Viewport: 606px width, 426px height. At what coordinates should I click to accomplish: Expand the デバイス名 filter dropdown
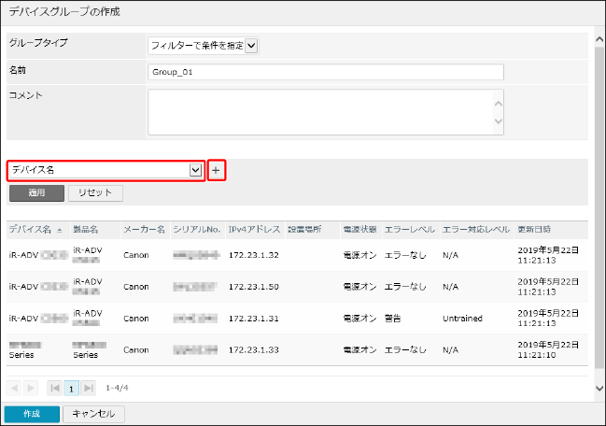point(195,170)
